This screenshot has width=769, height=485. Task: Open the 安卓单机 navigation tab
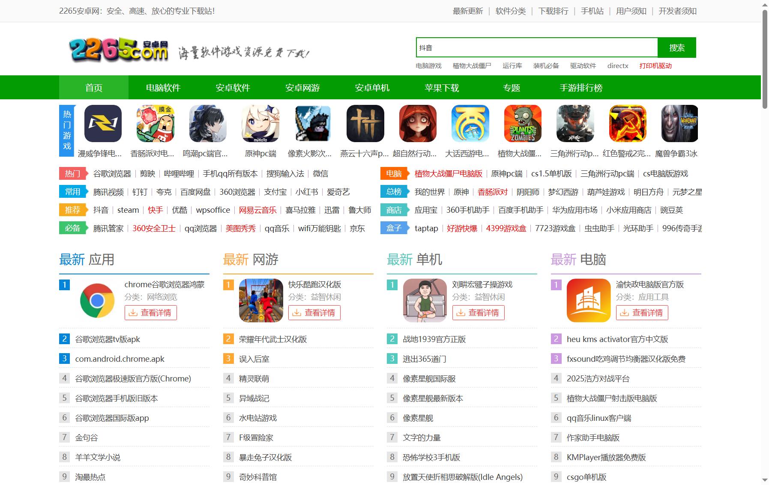(372, 88)
